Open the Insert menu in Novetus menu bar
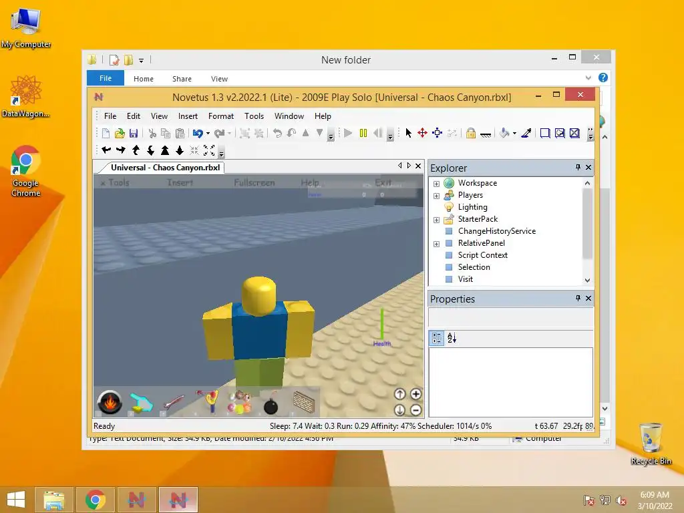Image resolution: width=684 pixels, height=513 pixels. [188, 116]
